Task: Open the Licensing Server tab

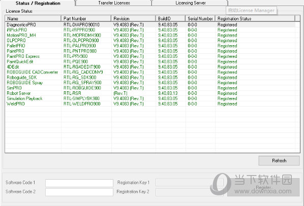Action: click(x=191, y=3)
